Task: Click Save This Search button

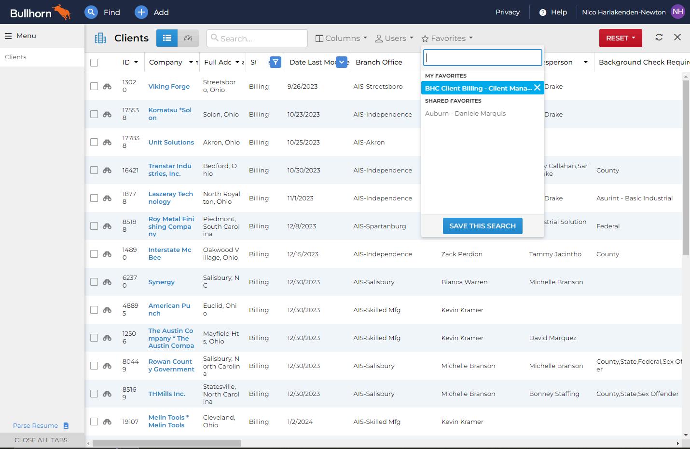Action: pos(483,226)
